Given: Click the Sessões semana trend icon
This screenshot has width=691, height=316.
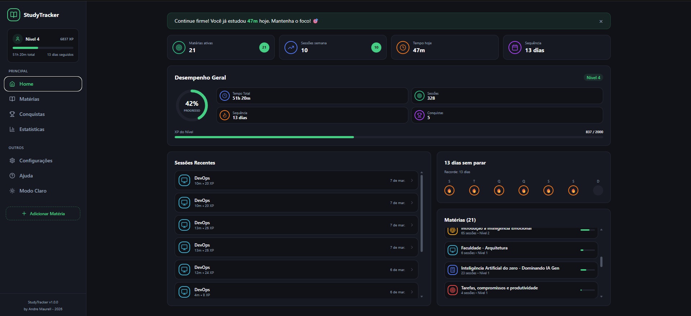Looking at the screenshot, I should coord(291,48).
